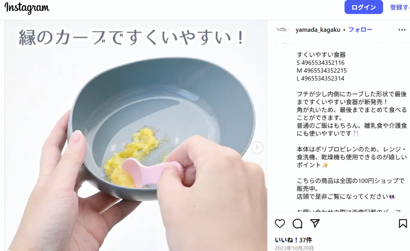Click the L 4965534352314 code line
The image size is (410, 251).
[x=320, y=78]
